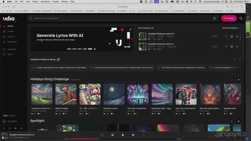Open the Discord social icon in sidebar

(15, 128)
